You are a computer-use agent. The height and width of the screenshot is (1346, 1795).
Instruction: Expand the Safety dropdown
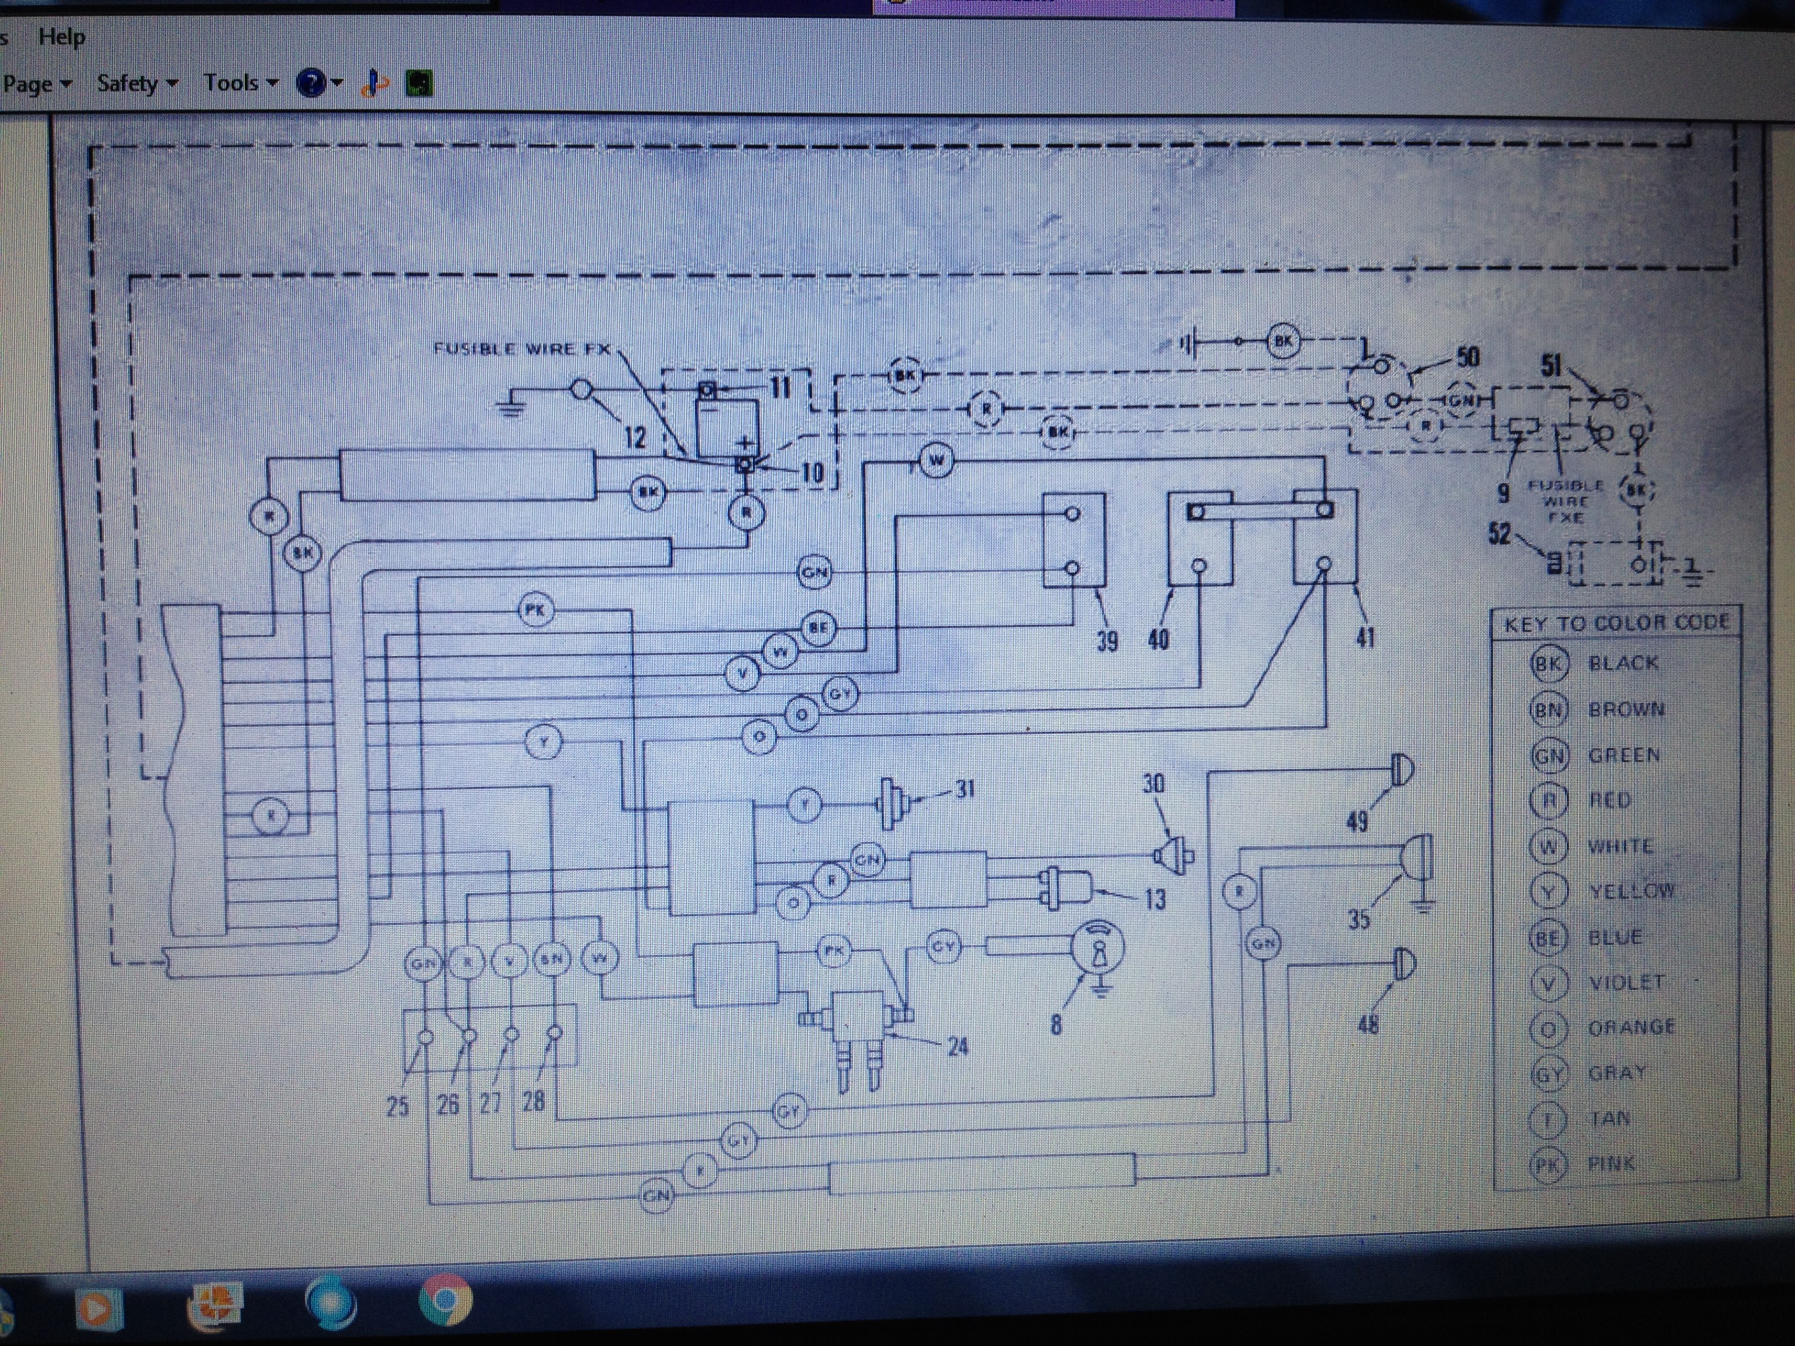(x=136, y=83)
